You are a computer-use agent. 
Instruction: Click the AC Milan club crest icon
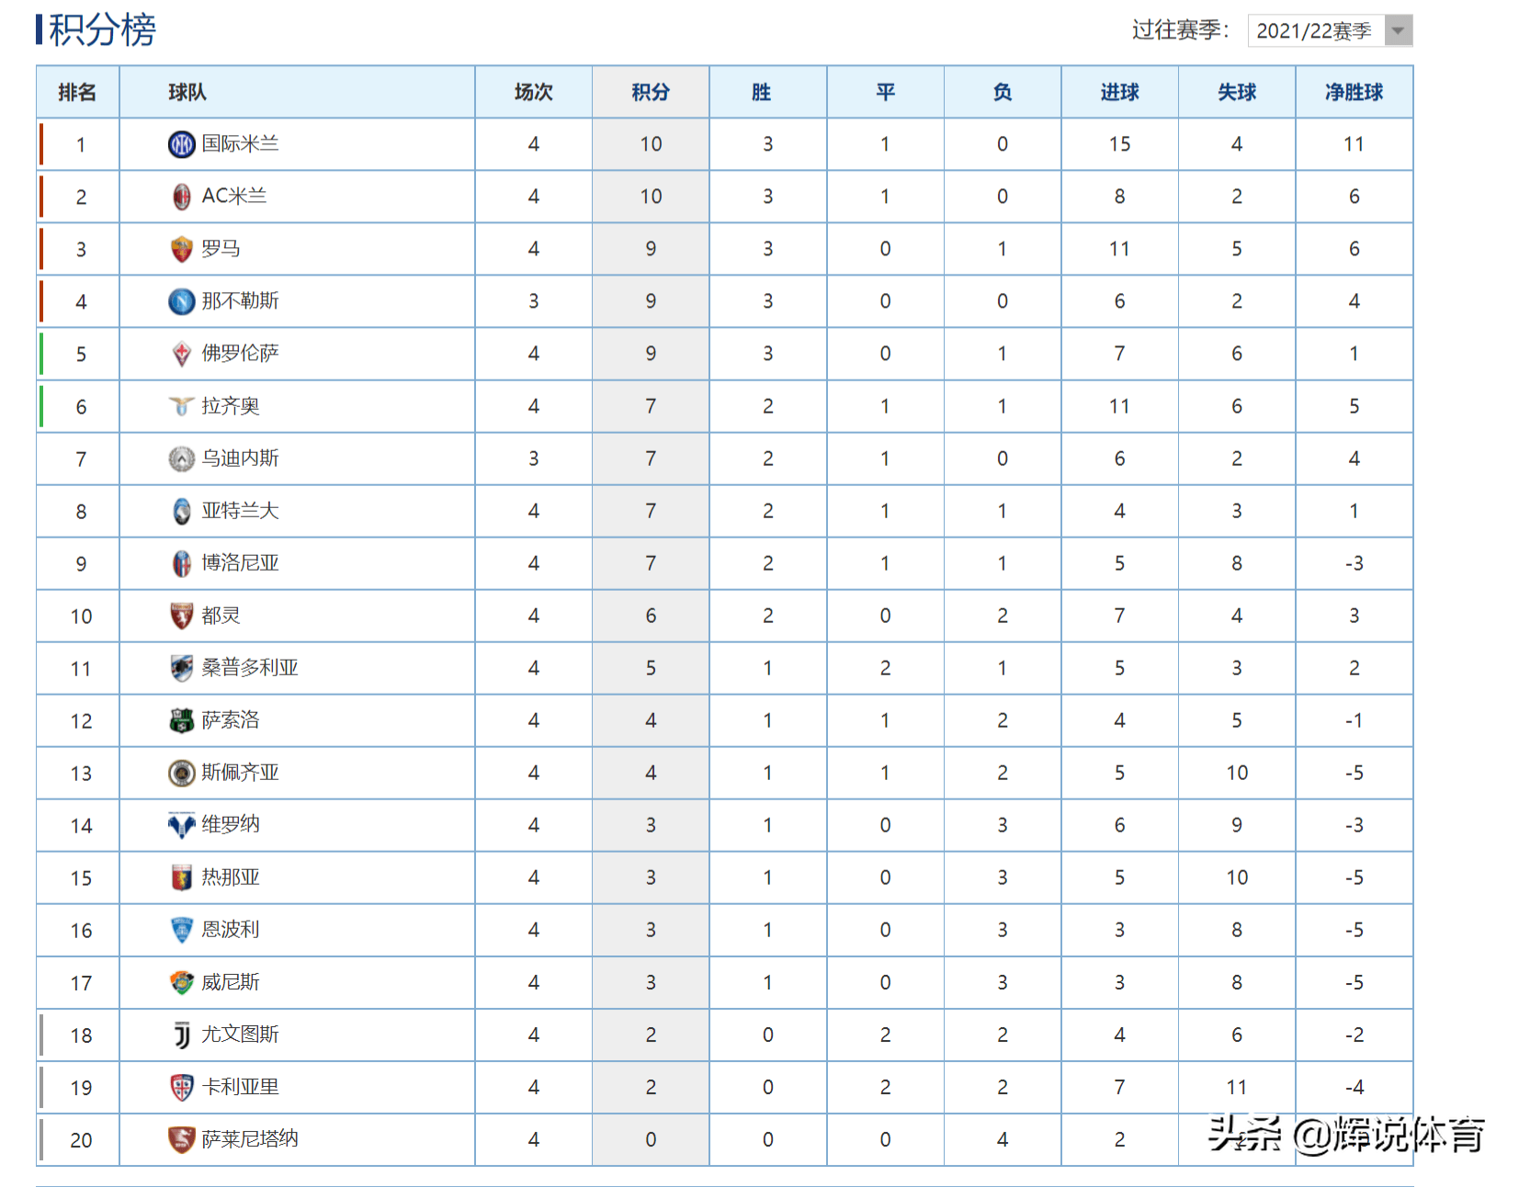[182, 197]
